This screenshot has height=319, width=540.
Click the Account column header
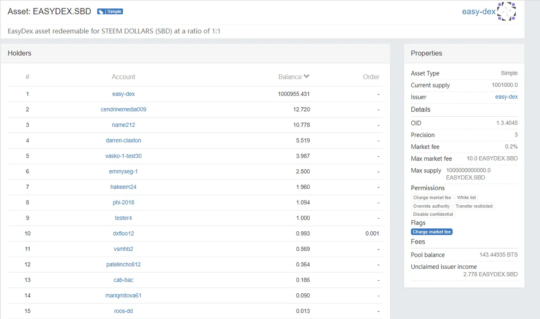[124, 77]
